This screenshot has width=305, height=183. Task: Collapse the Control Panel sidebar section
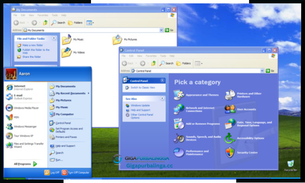[162, 81]
